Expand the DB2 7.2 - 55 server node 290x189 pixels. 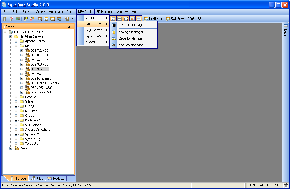[22, 50]
